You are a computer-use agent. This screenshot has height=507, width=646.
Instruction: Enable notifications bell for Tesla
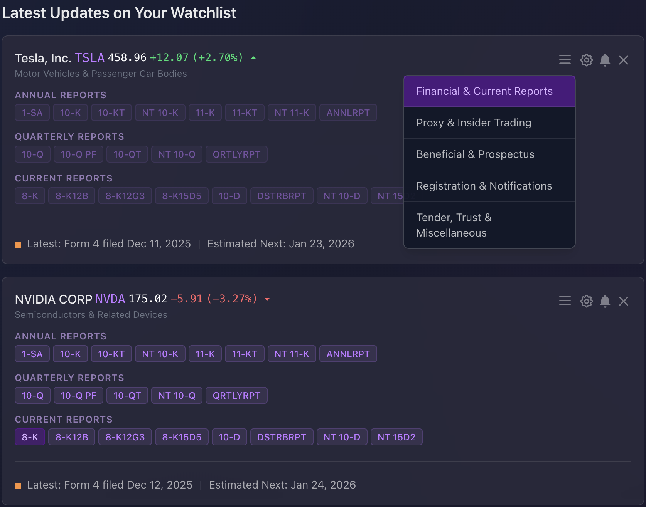pos(605,60)
